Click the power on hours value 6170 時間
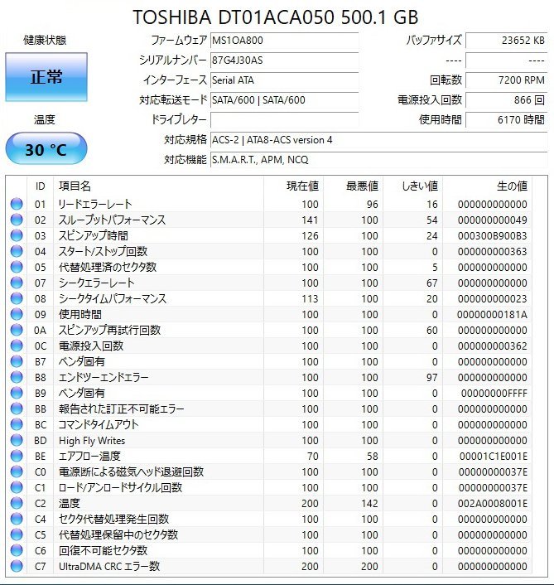The image size is (554, 585). point(506,120)
